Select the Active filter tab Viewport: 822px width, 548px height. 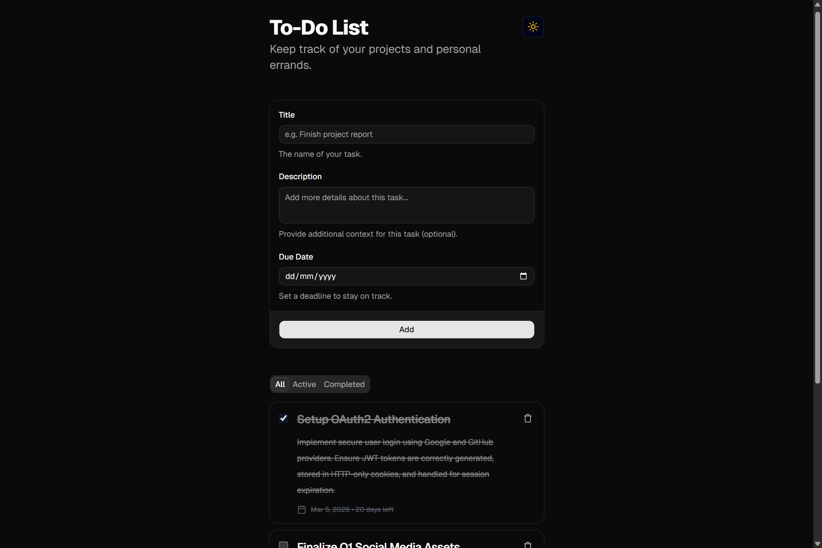pos(304,384)
